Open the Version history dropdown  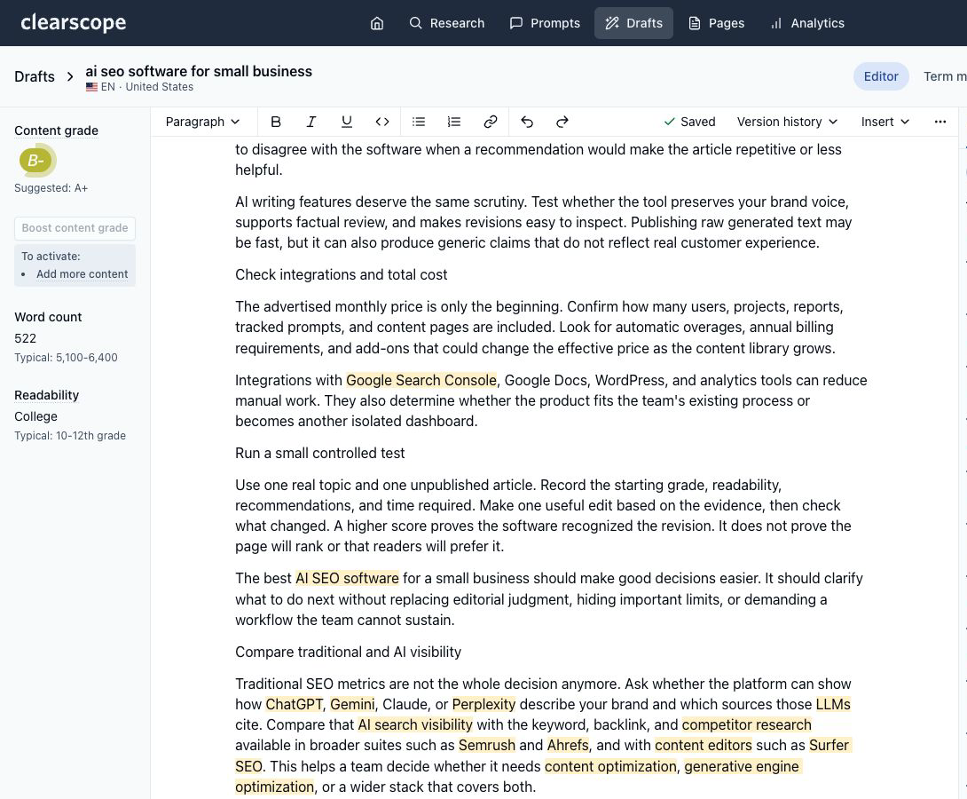point(788,122)
